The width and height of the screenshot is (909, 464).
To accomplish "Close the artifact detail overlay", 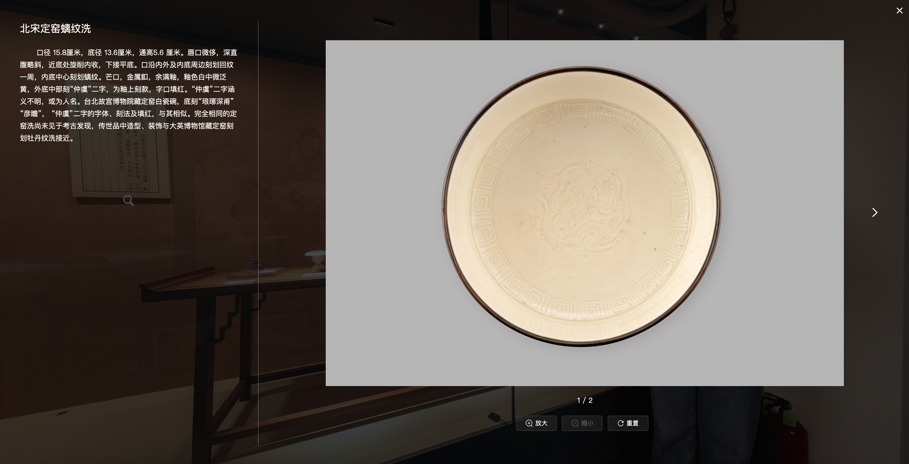I will 899,11.
